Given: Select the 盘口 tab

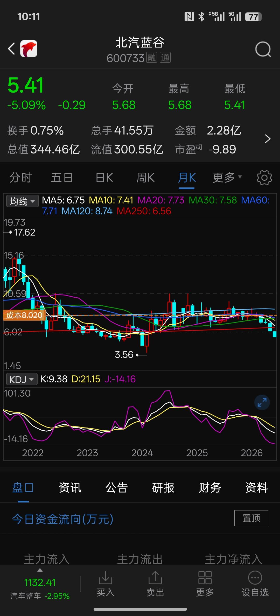Looking at the screenshot, I should [23, 488].
